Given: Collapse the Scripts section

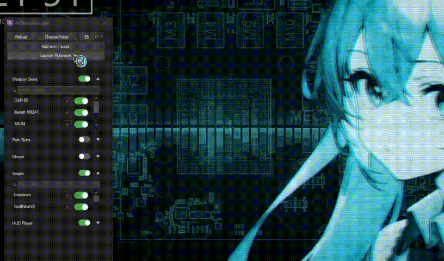Looking at the screenshot, I should pos(98,173).
